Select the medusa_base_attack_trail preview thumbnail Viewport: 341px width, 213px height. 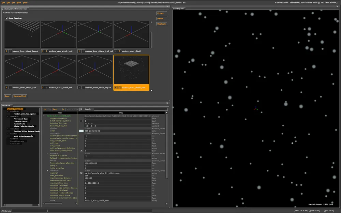pyautogui.click(x=58, y=34)
